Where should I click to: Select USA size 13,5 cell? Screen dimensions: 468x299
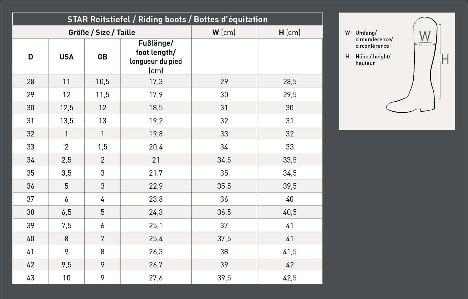point(66,121)
